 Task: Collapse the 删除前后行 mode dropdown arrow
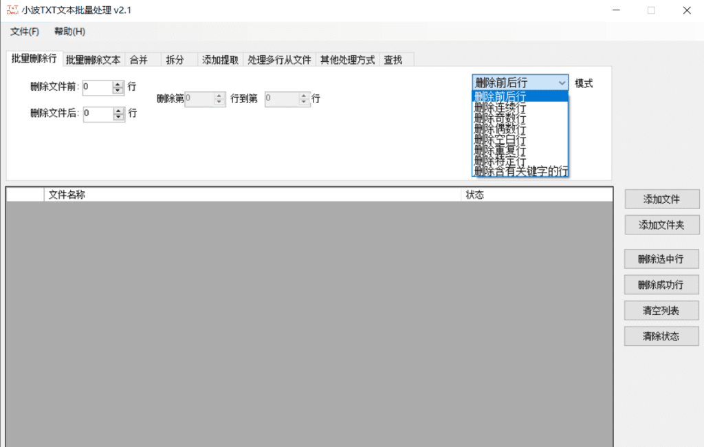(562, 83)
